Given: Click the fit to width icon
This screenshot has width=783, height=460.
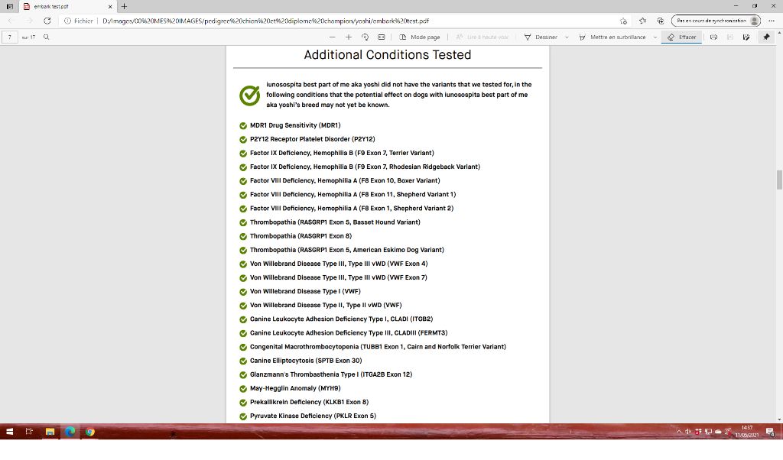Looking at the screenshot, I should [381, 37].
